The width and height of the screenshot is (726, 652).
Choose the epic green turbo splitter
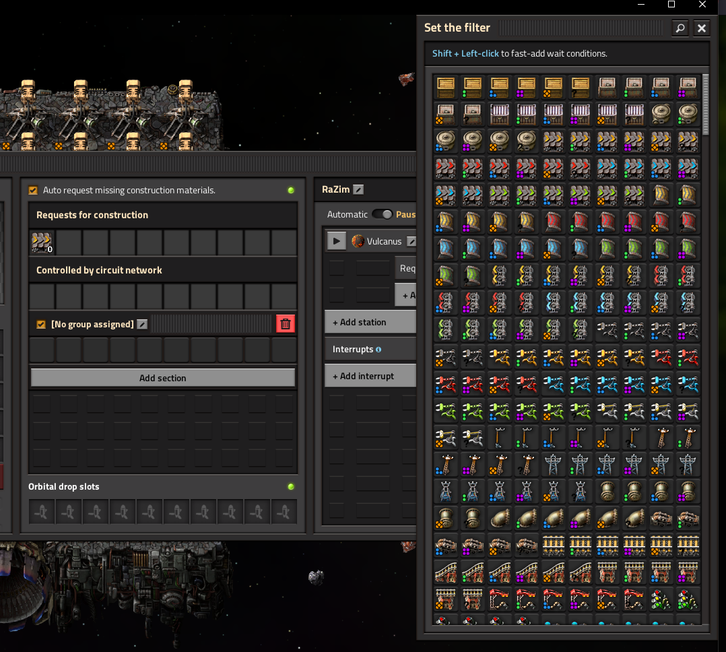(x=526, y=329)
